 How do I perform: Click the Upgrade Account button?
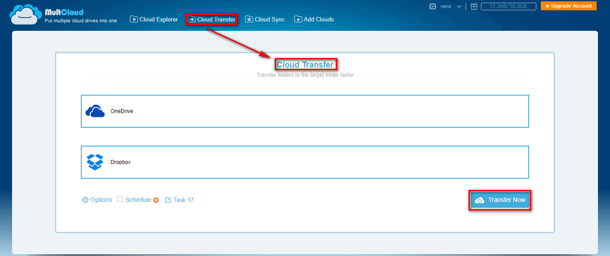click(568, 6)
